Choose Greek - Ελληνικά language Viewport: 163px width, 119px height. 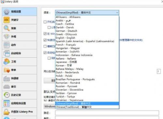[x=87, y=34]
